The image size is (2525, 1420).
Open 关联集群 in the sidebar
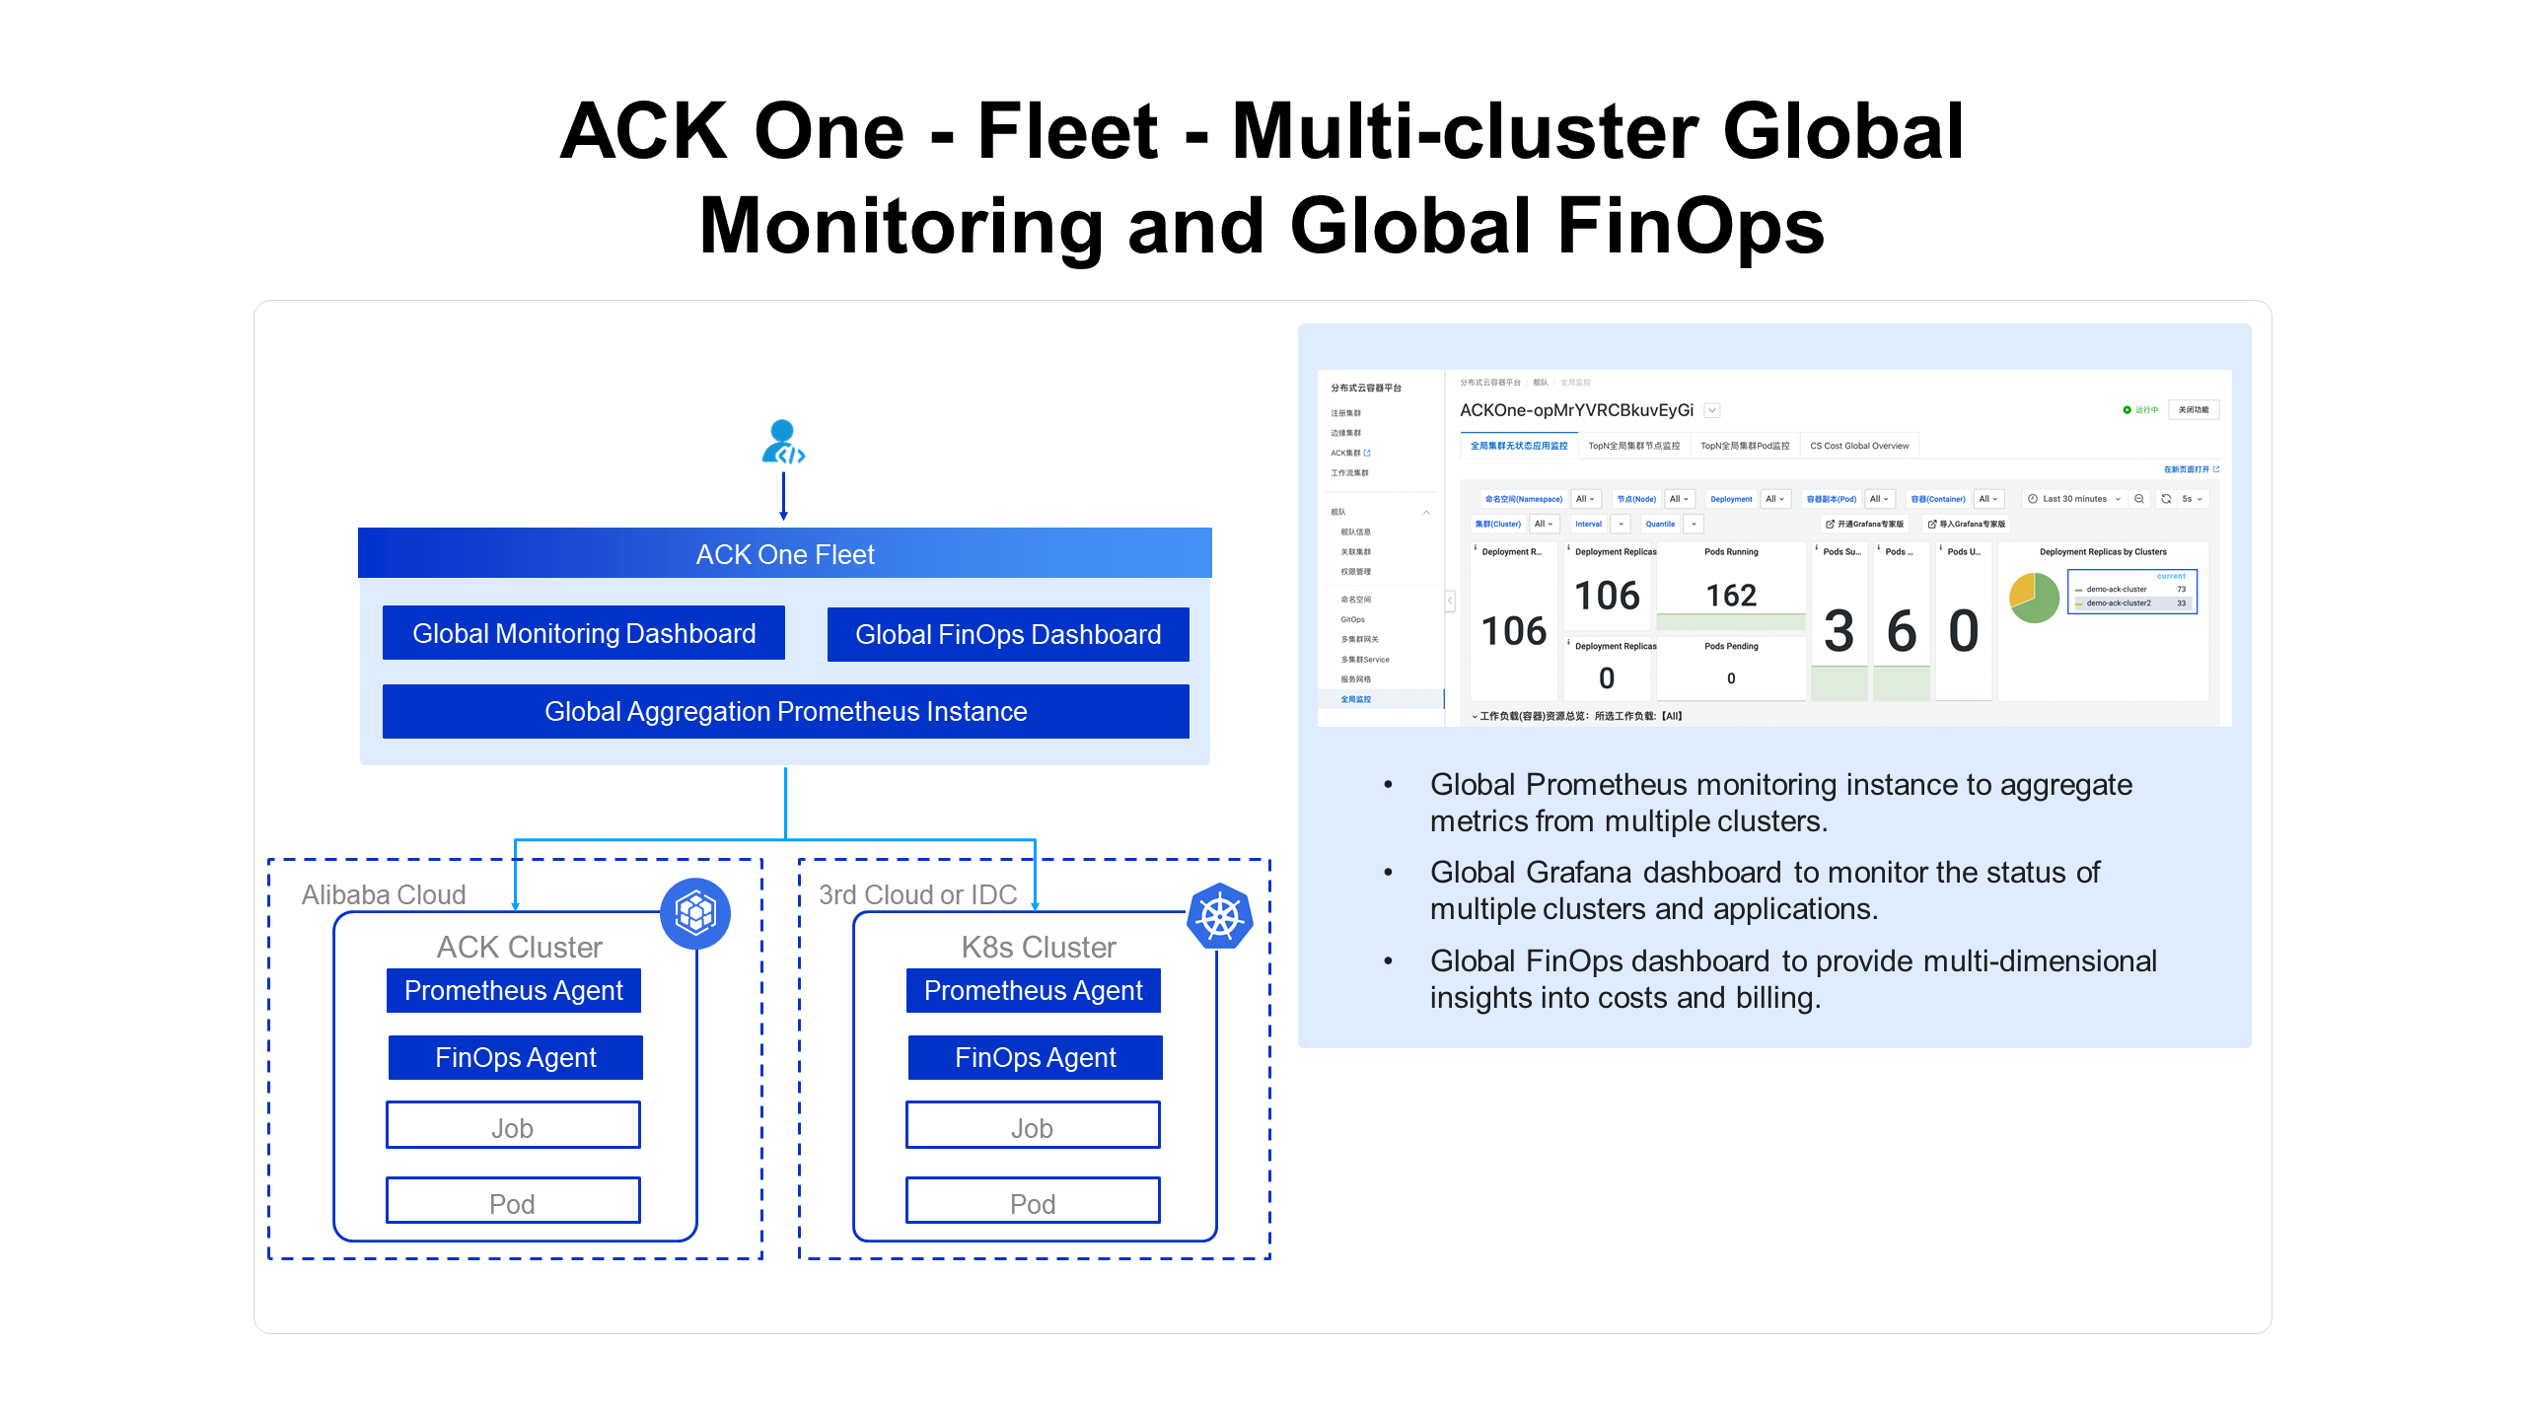click(x=1355, y=552)
